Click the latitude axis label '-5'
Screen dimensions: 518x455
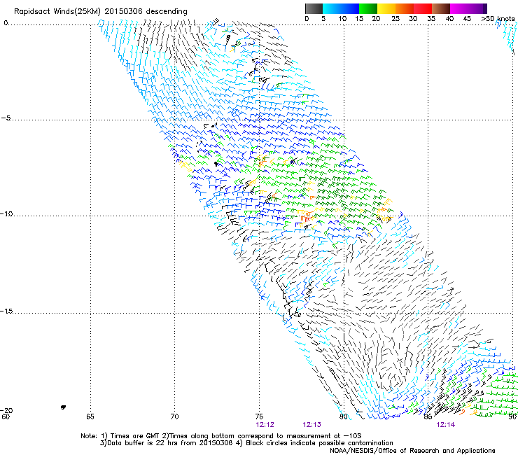click(x=6, y=118)
